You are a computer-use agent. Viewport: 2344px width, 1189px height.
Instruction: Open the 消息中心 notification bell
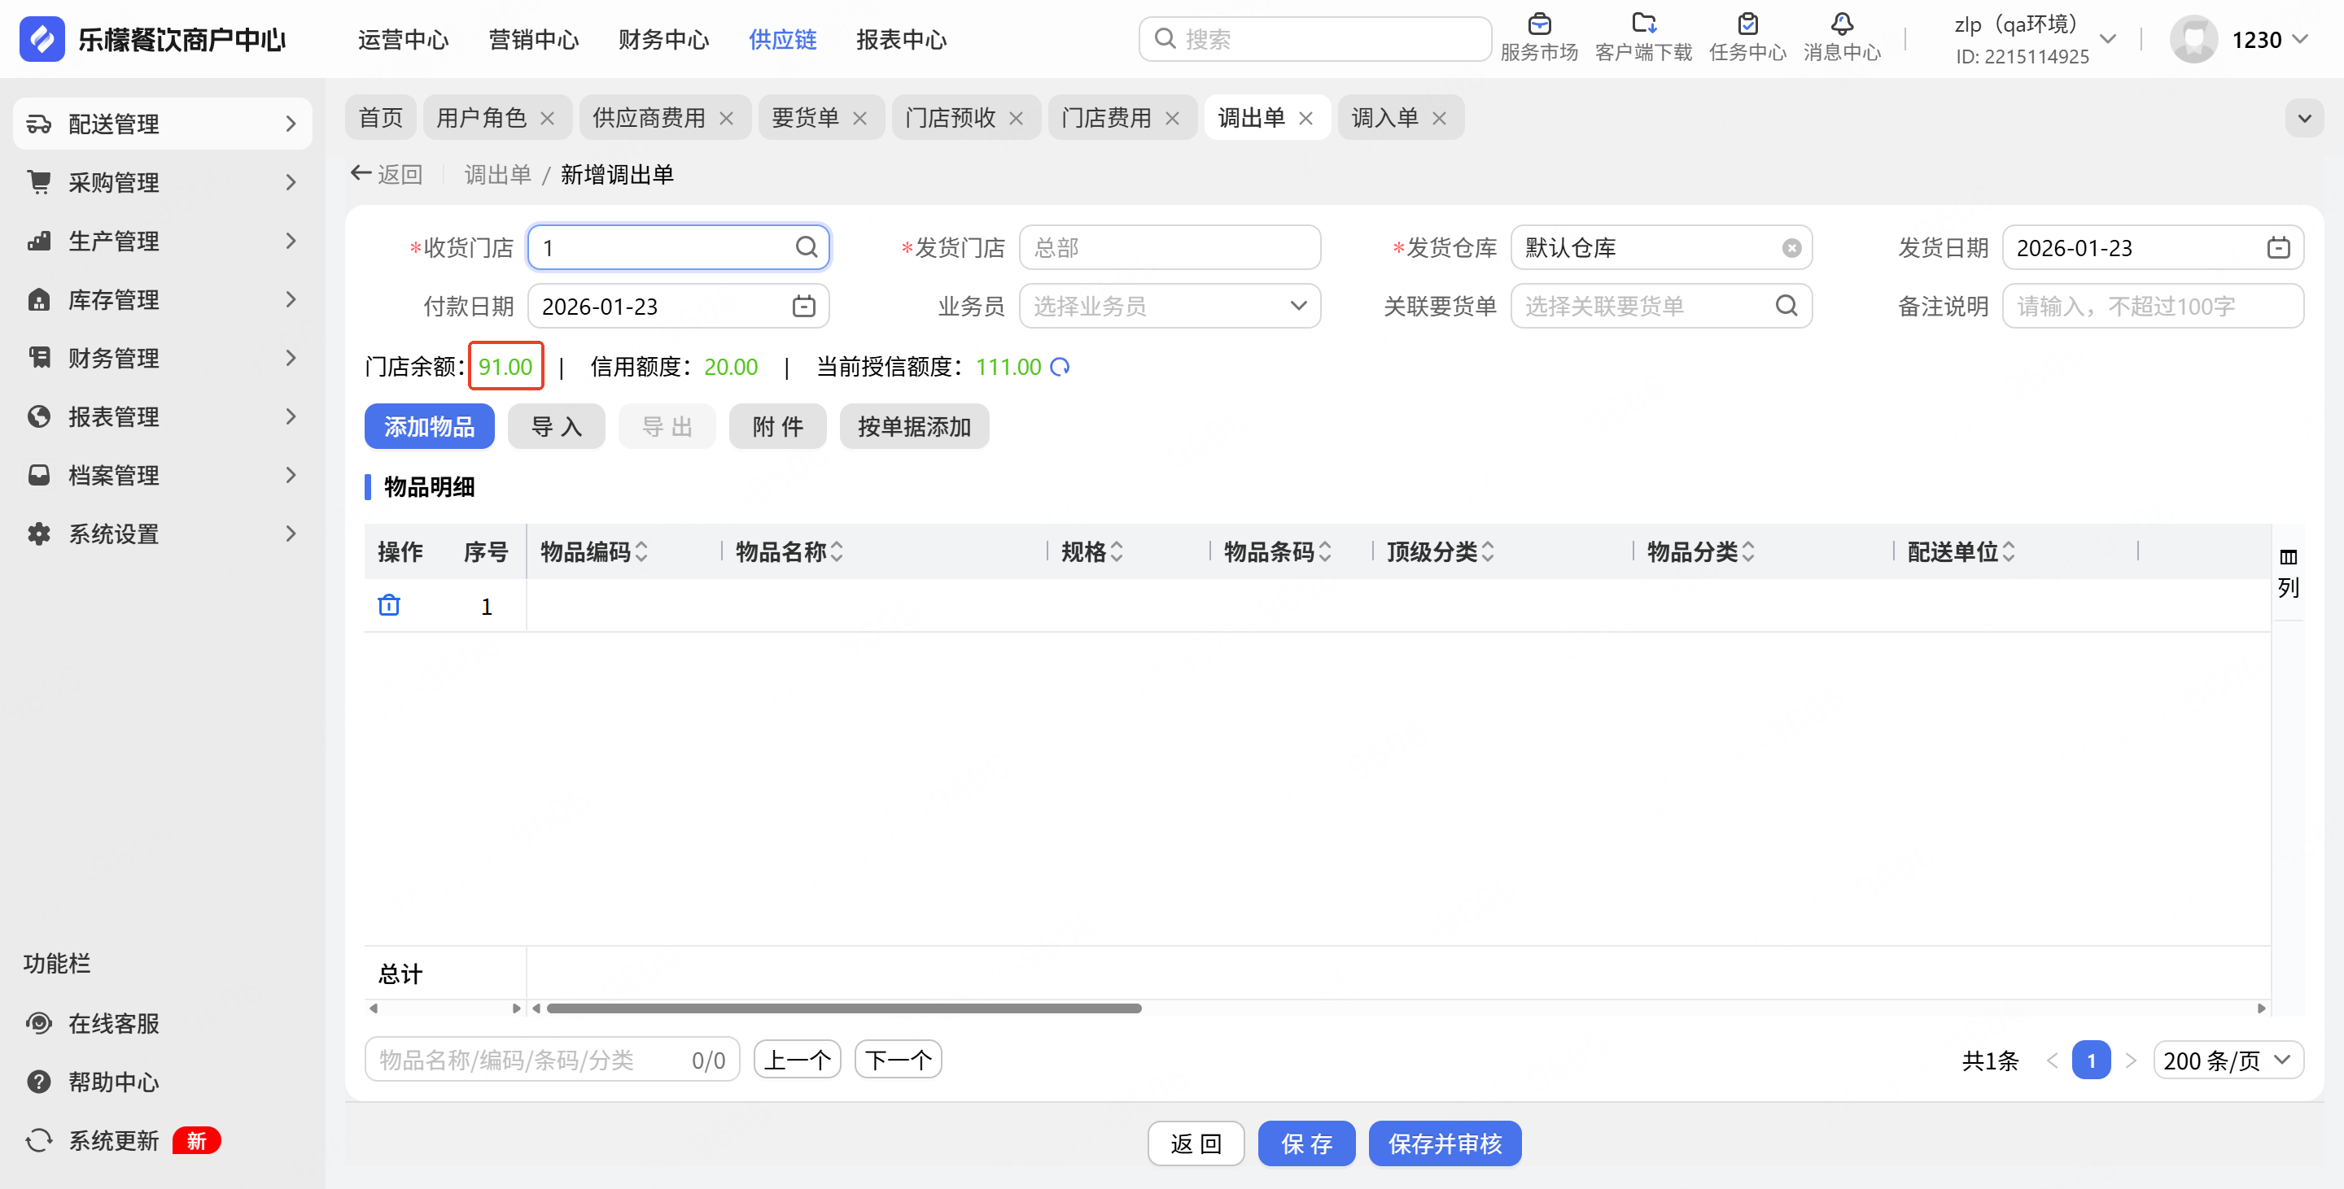pyautogui.click(x=1842, y=24)
